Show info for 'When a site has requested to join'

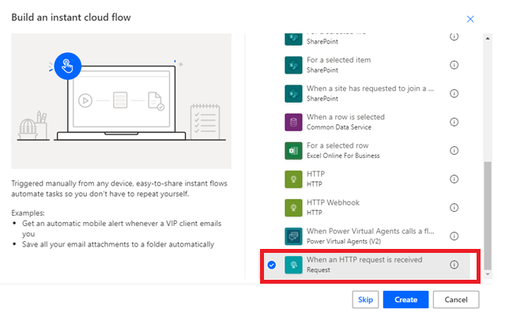tap(454, 93)
